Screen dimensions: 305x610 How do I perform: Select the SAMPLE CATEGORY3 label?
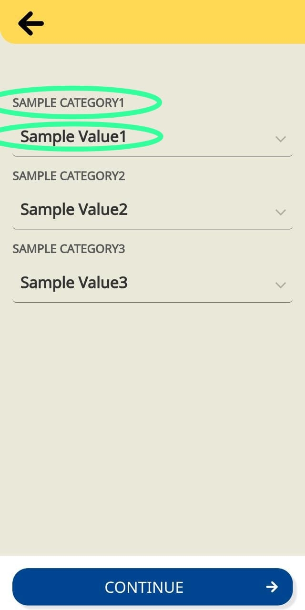(69, 249)
